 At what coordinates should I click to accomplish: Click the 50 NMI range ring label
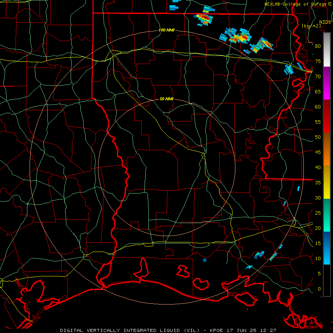166,99
